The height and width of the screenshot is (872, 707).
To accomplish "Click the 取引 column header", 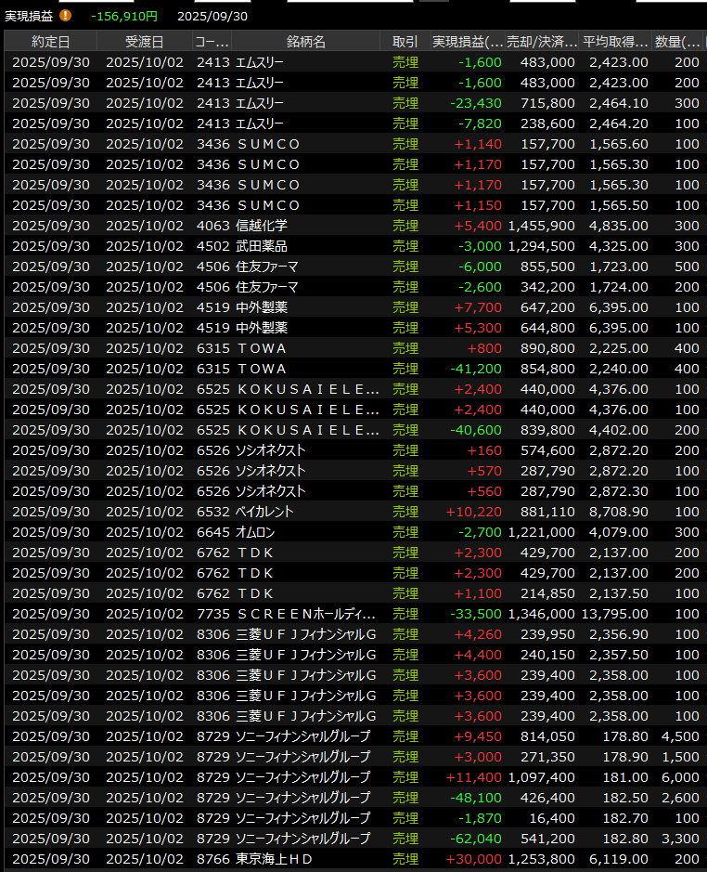I will point(405,42).
